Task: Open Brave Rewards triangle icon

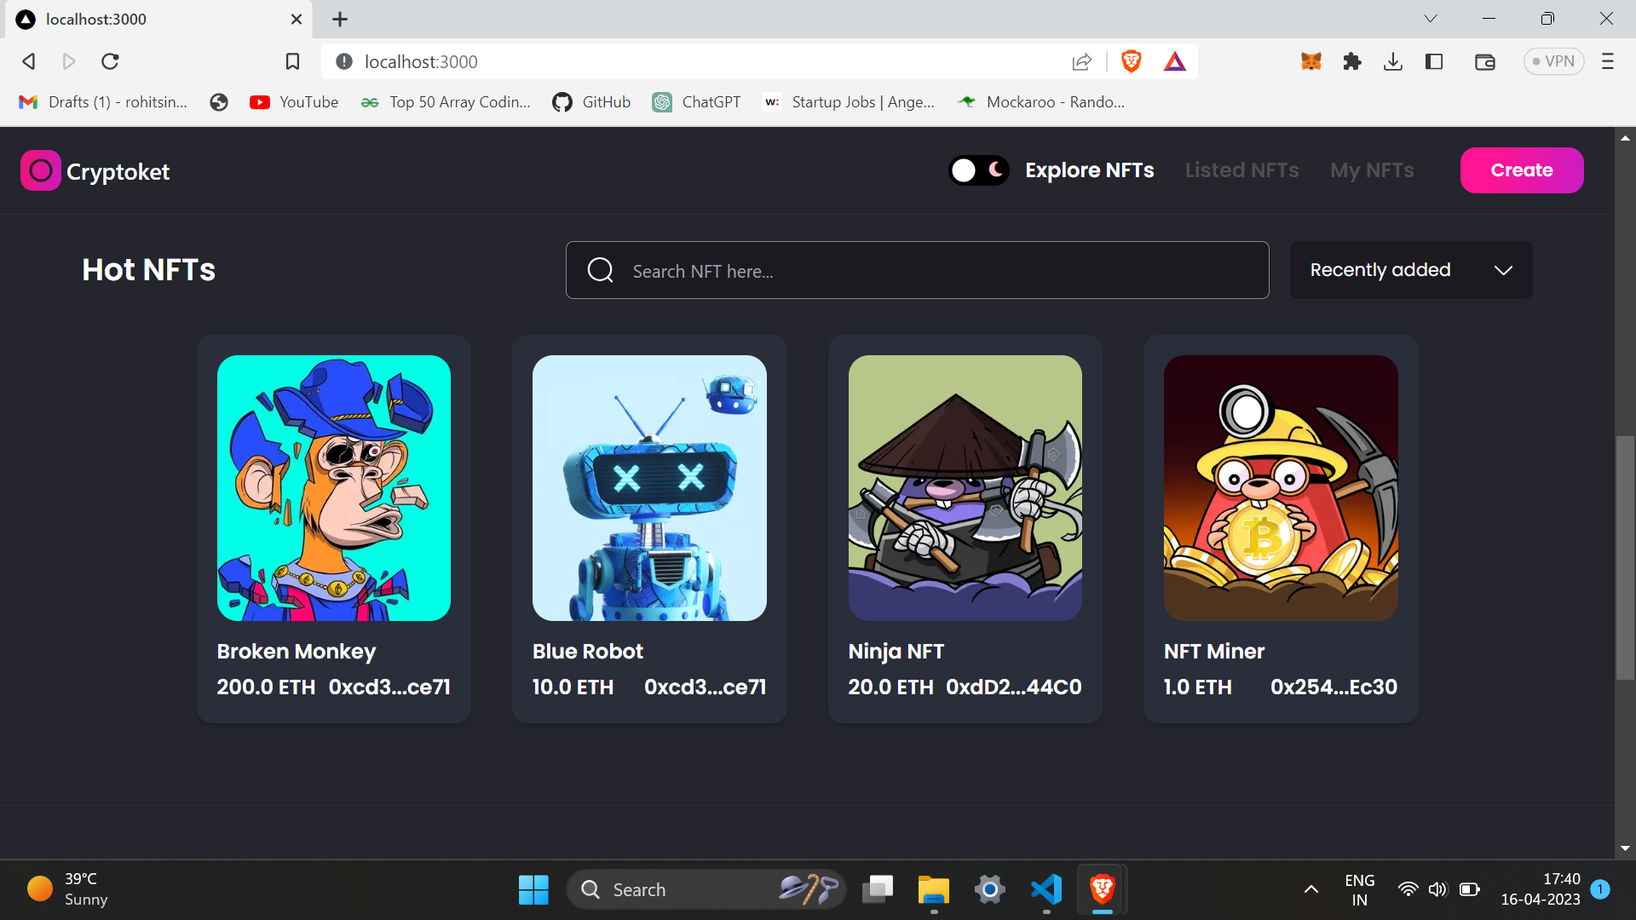Action: (x=1175, y=61)
